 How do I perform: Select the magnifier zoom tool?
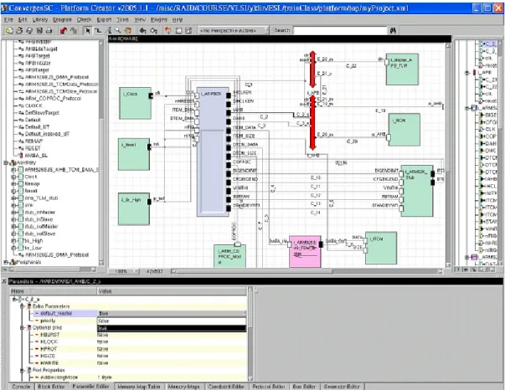click(x=118, y=31)
